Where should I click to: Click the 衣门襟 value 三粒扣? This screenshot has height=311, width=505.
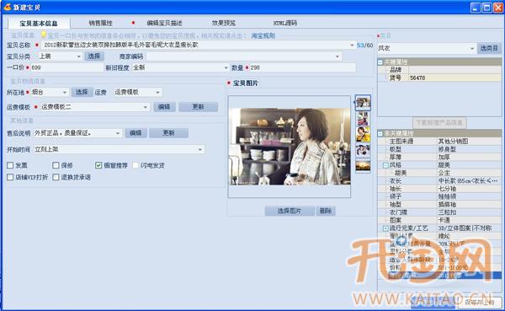point(470,212)
